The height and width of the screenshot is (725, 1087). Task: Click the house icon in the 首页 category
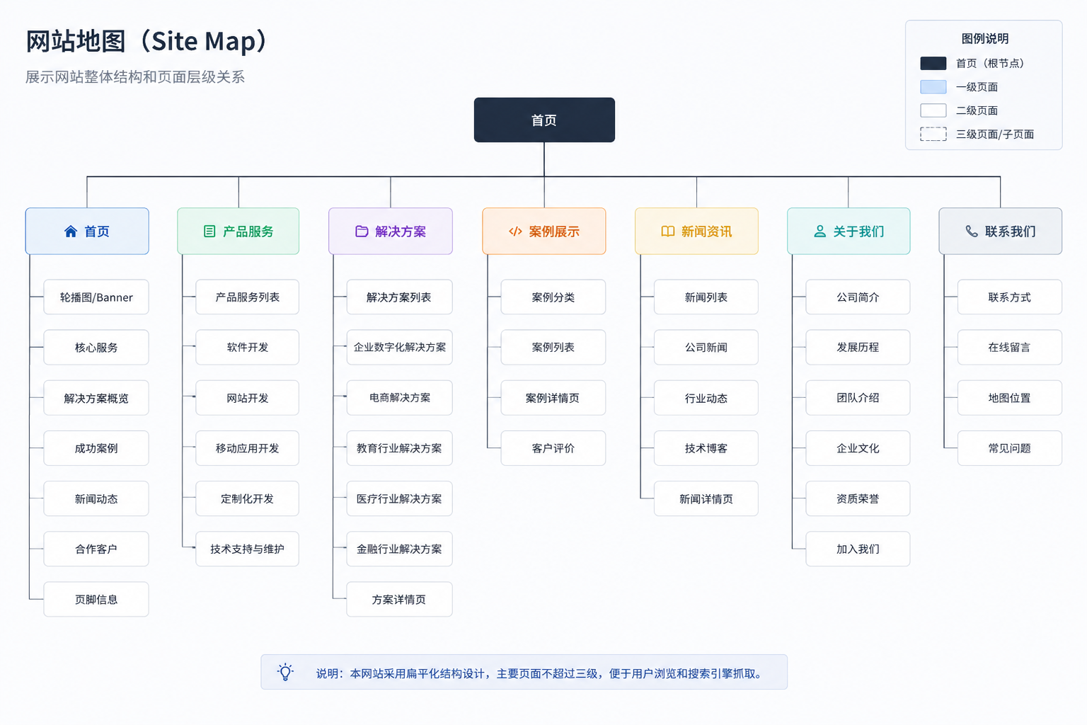pos(71,232)
